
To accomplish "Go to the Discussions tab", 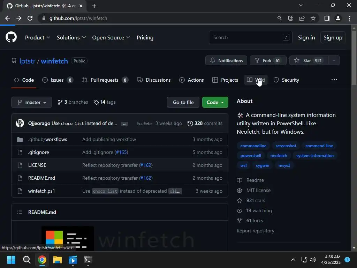I will [154, 80].
